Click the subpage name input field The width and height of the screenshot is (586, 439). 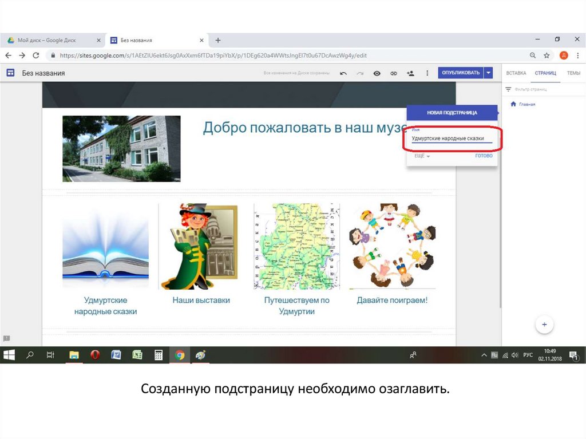tap(452, 139)
